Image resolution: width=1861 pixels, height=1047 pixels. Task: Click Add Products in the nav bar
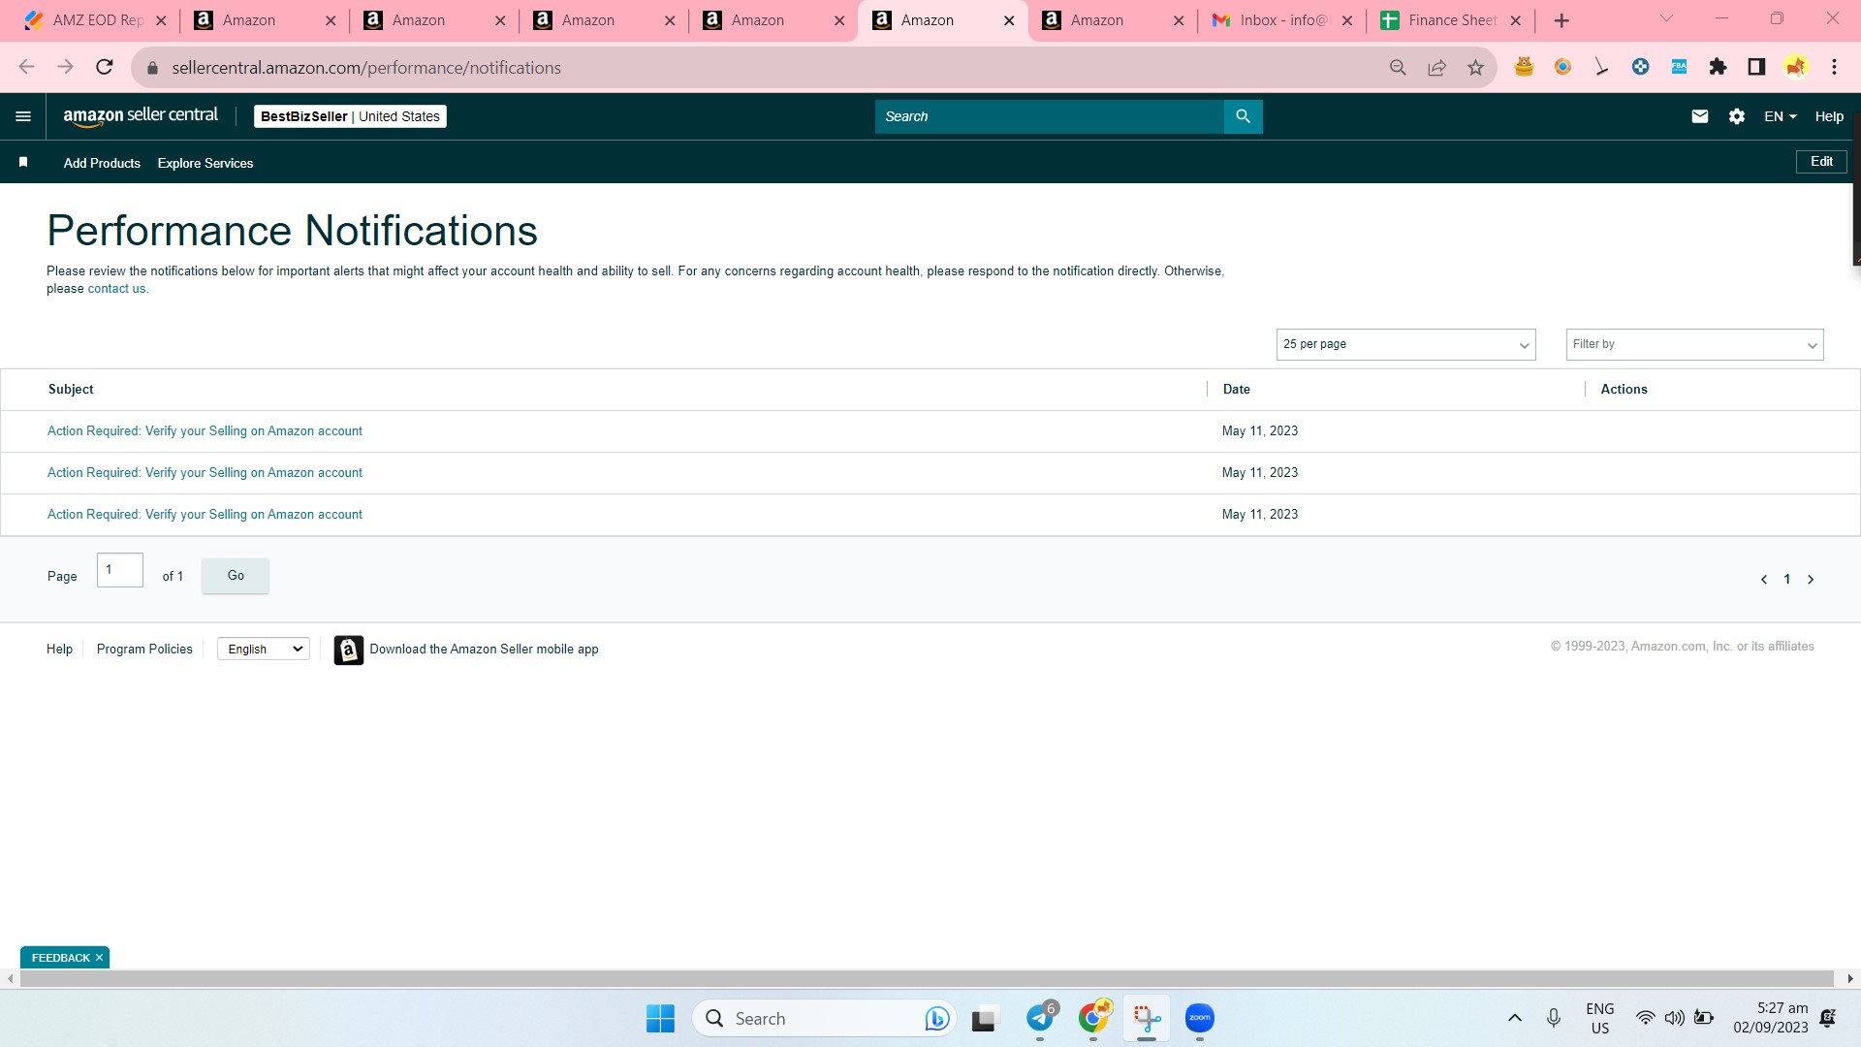point(102,163)
